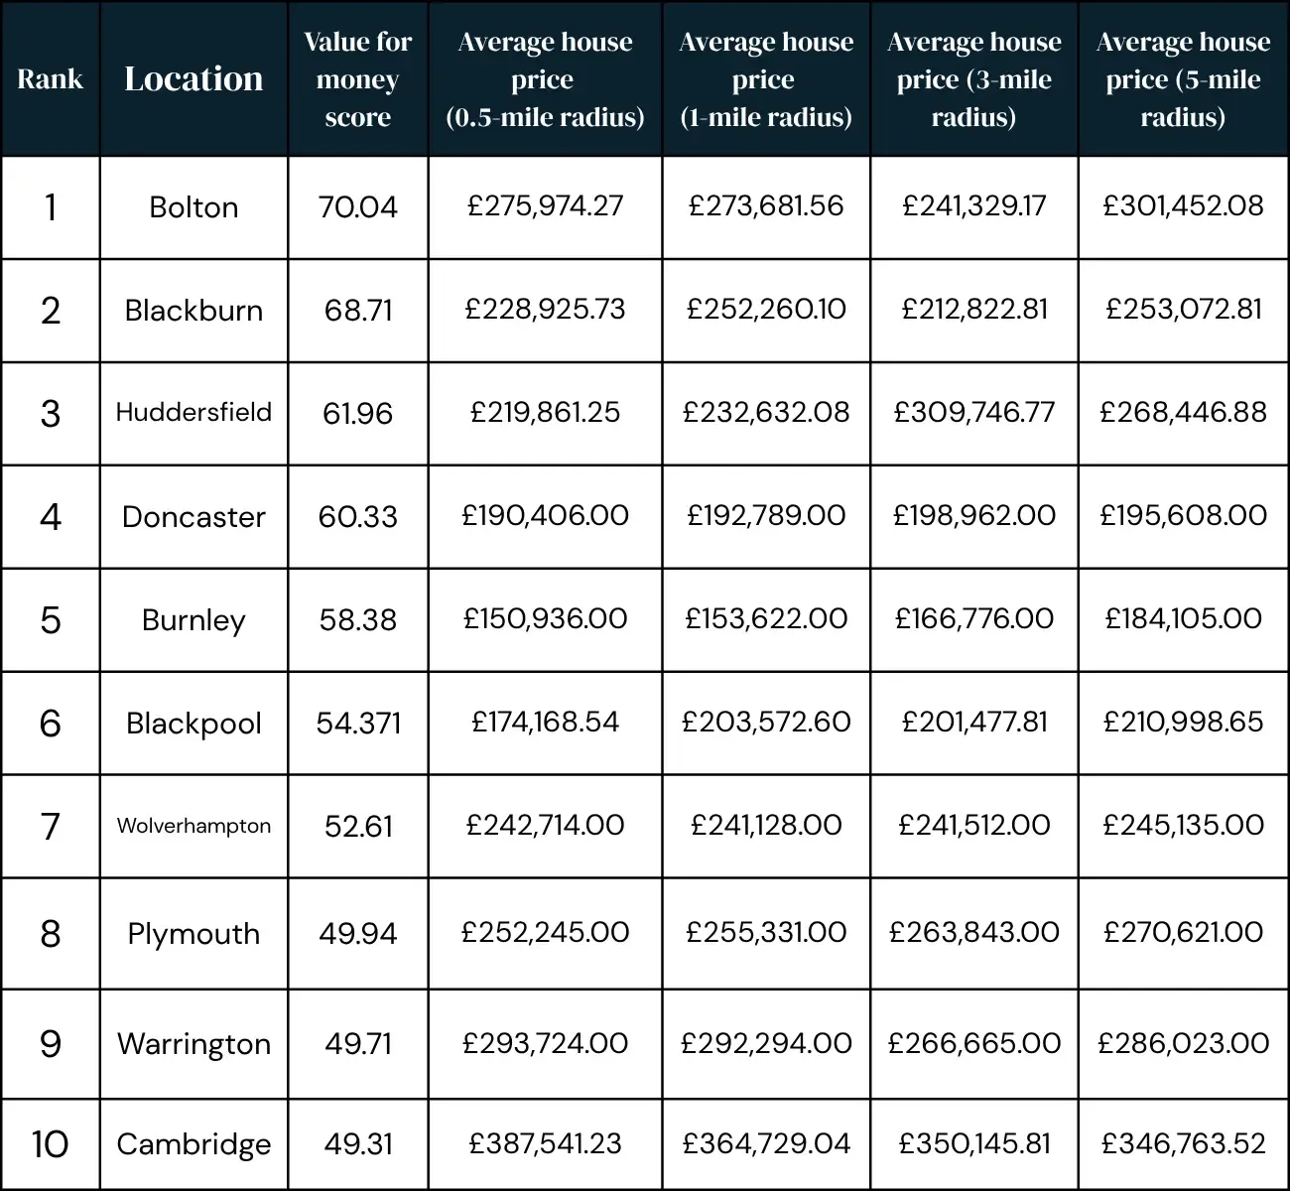Select price £174,168.54
This screenshot has width=1290, height=1191.
pyautogui.click(x=545, y=723)
